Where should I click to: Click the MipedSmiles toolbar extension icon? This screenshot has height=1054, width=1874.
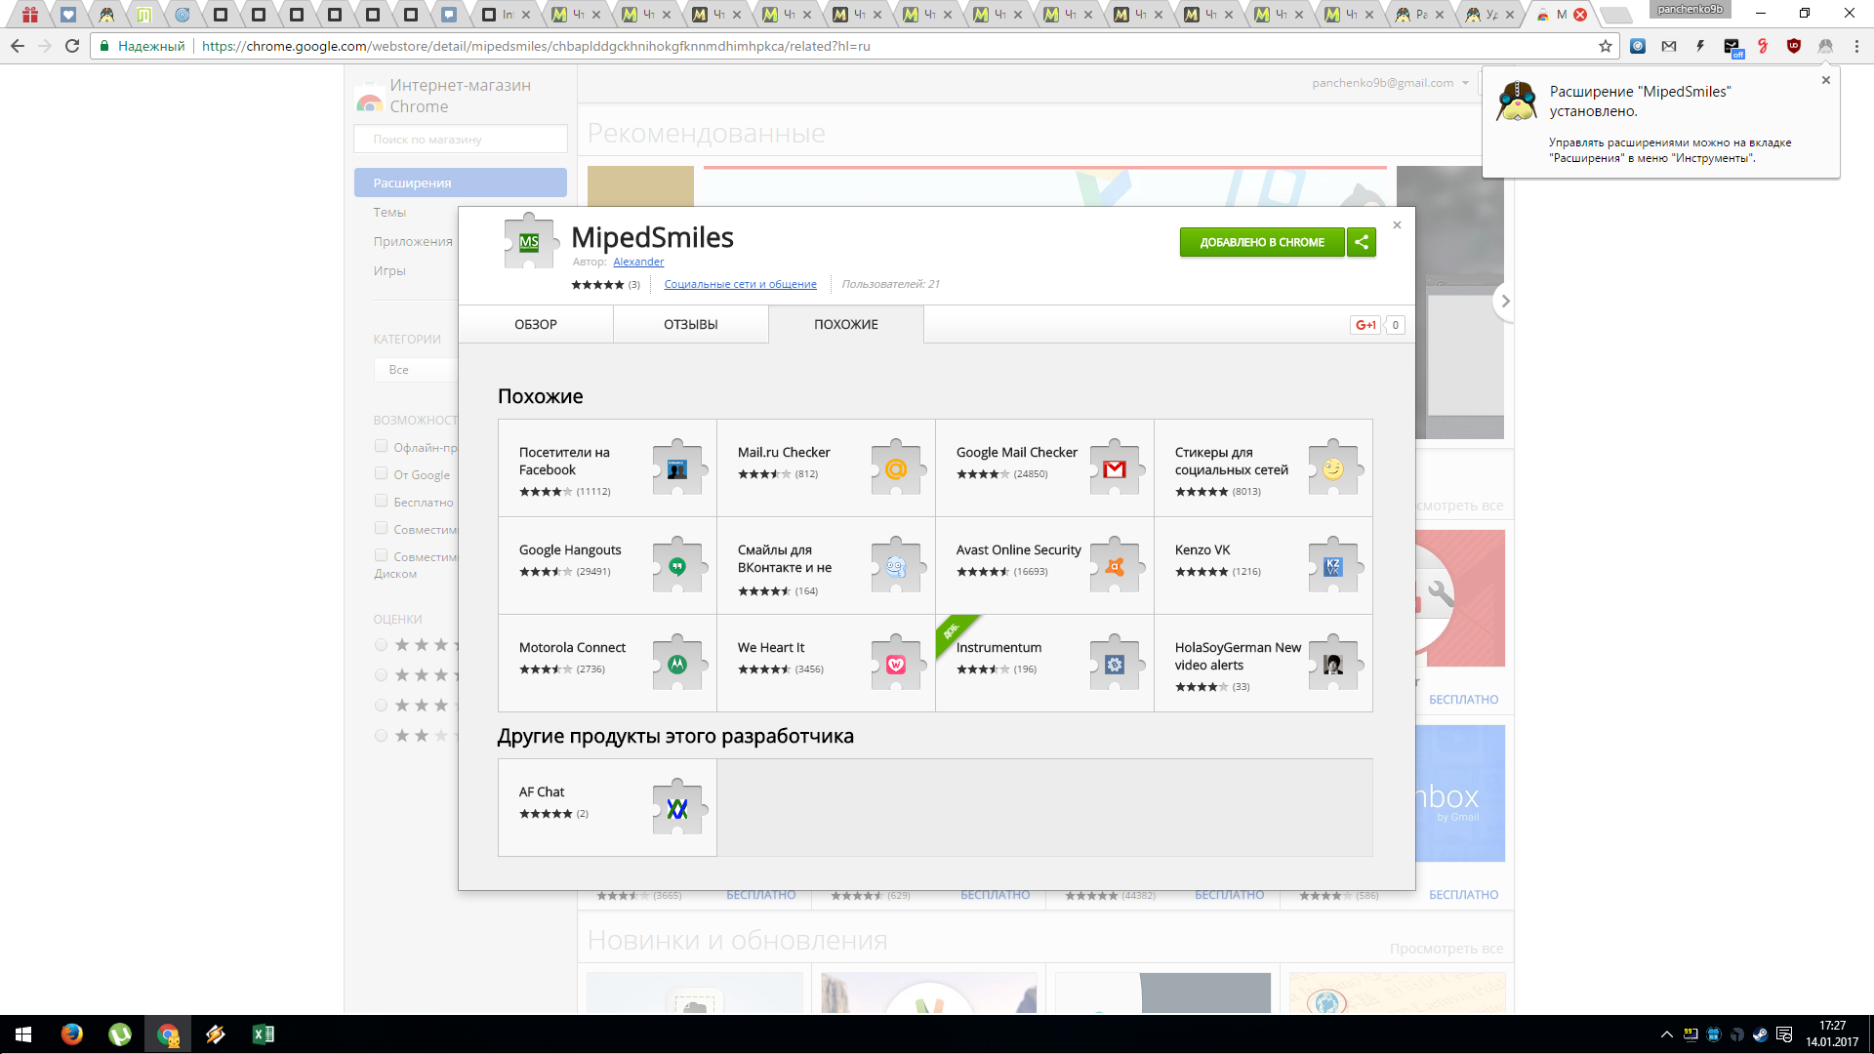coord(1825,46)
